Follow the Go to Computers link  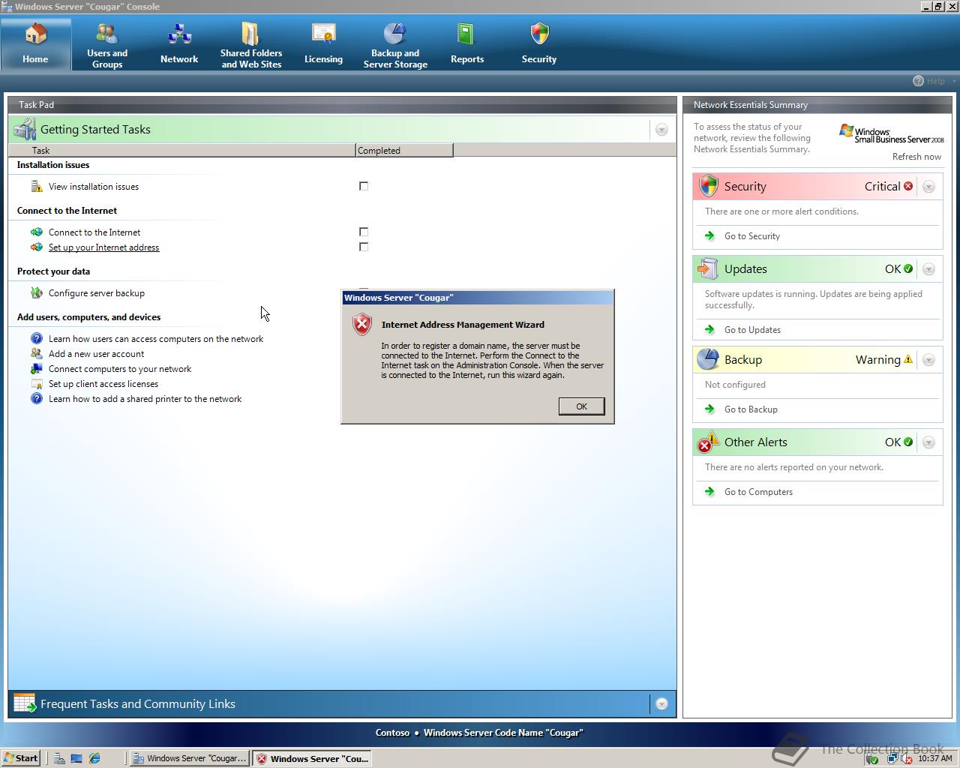tap(758, 491)
